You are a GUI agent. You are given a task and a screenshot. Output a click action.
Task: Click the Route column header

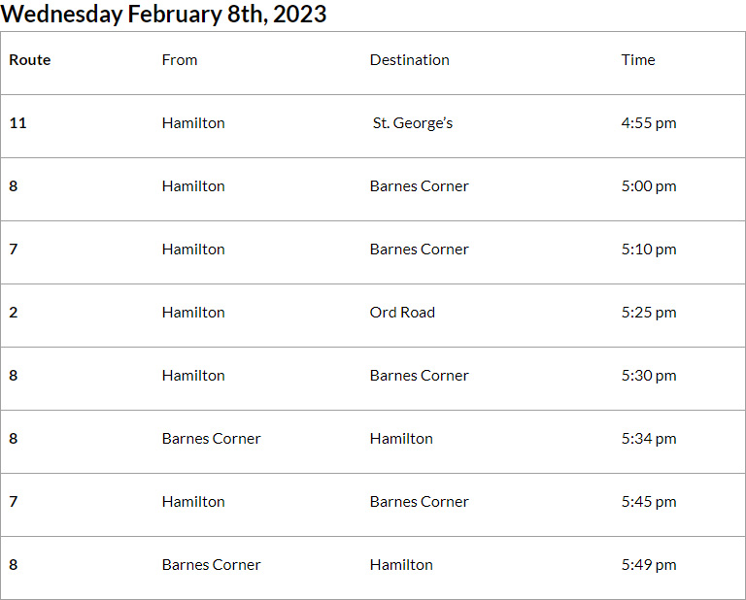pos(30,60)
